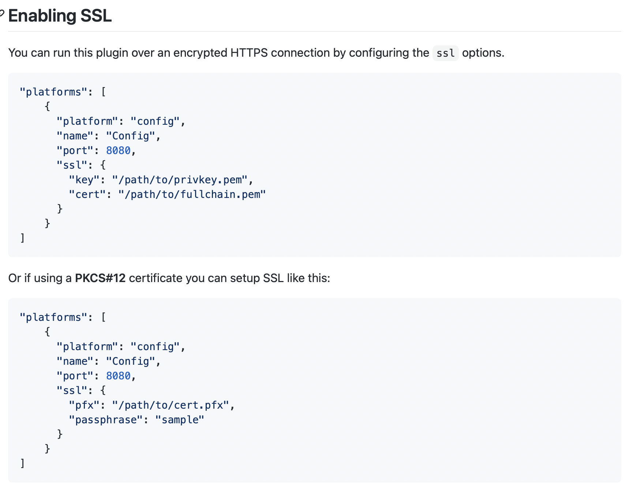Click the "/path/to/fullchain.pem" cert value

[192, 194]
